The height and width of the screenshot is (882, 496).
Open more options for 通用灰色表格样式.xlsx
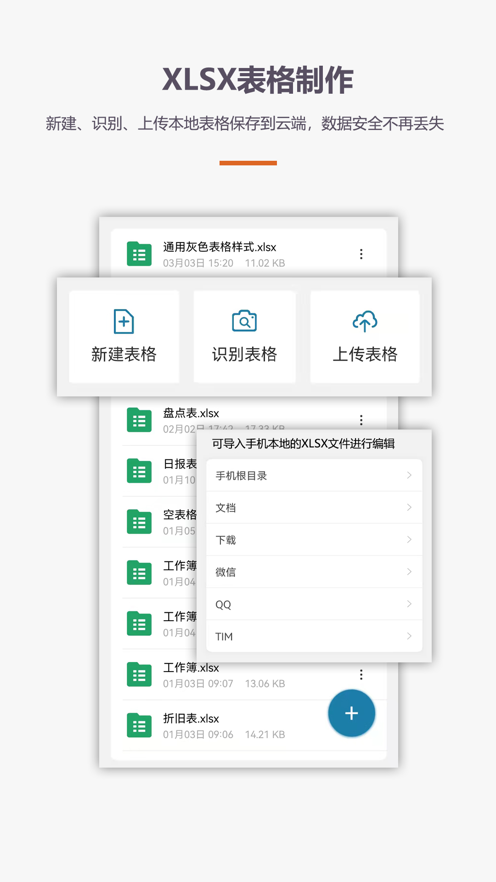[361, 254]
